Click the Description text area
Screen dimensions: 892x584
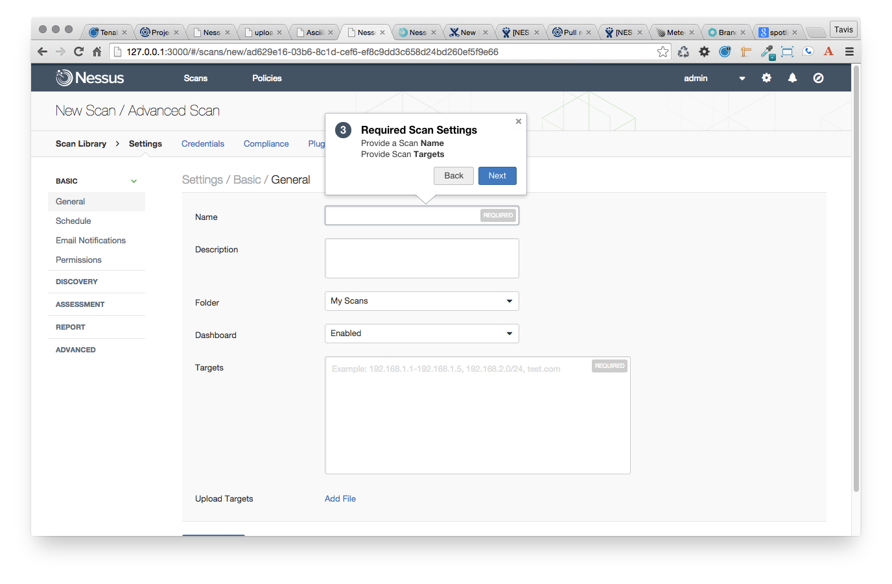tap(421, 258)
